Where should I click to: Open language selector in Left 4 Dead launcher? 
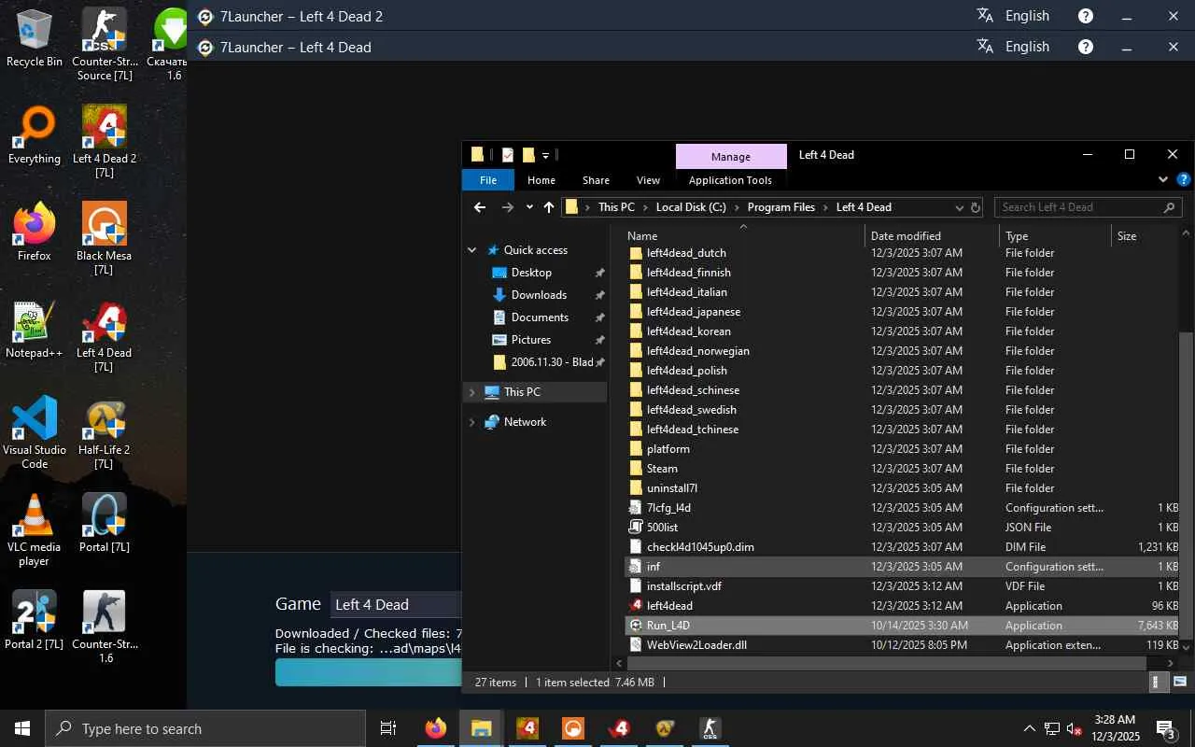click(x=1013, y=47)
